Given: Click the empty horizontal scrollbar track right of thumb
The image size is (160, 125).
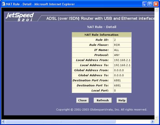Looking at the screenshot, I should (x=133, y=122).
